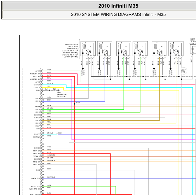Click the 'ORG' wire label at pin 25
The width and height of the screenshot is (196, 195).
49,136
